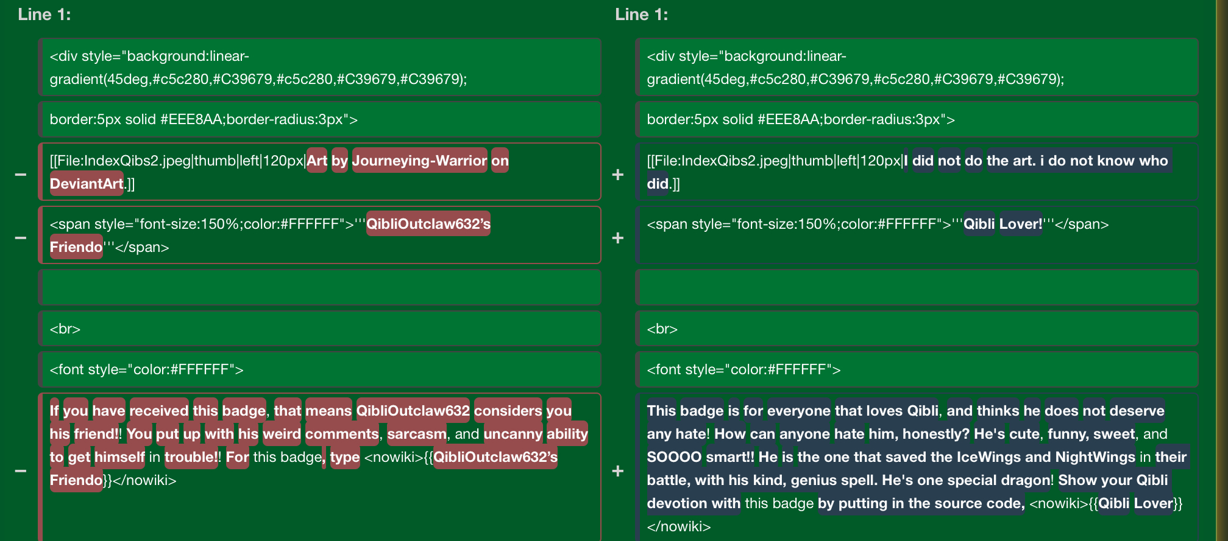1228x541 pixels.
Task: Click the highlighted "DeviantArt" deleted word
Action: pyautogui.click(x=87, y=184)
